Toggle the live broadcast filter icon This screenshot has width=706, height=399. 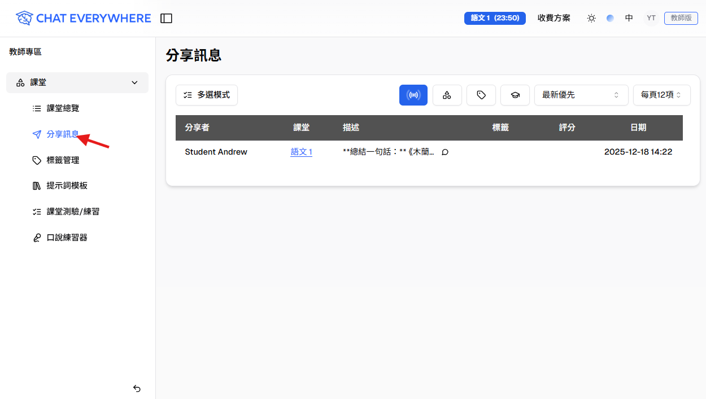click(413, 95)
